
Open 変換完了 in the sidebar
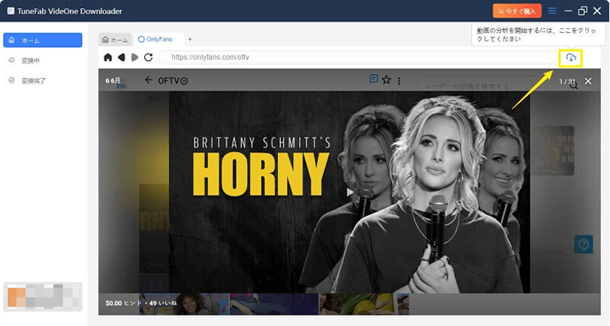[x=43, y=79]
